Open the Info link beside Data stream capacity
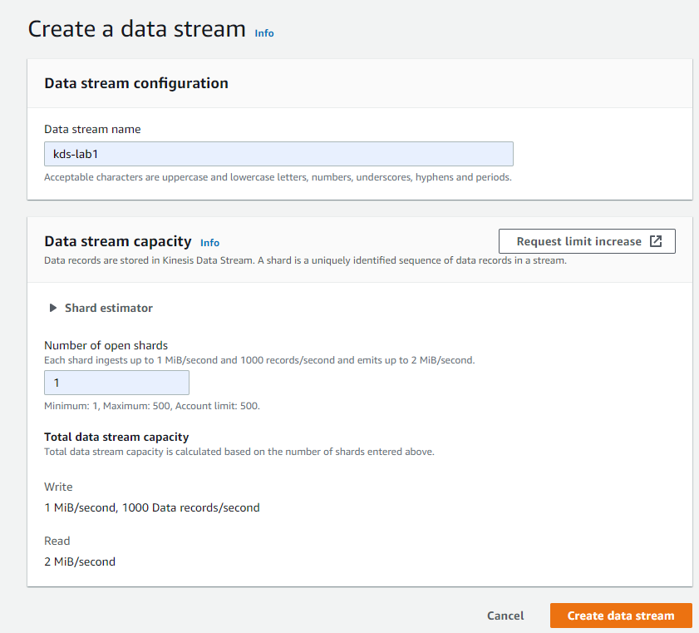 pyautogui.click(x=209, y=243)
